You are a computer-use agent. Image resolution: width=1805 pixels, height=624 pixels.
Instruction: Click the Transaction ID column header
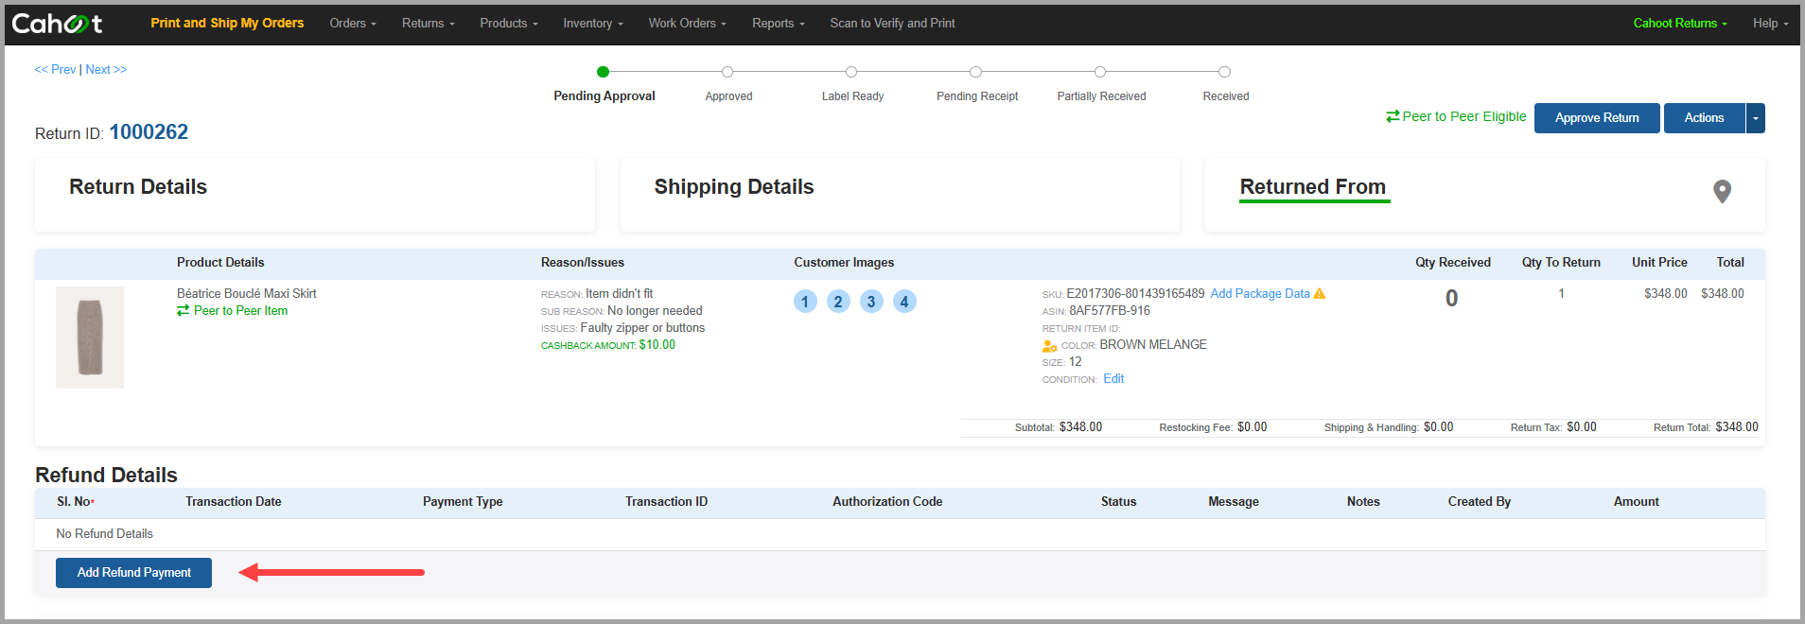pyautogui.click(x=666, y=502)
